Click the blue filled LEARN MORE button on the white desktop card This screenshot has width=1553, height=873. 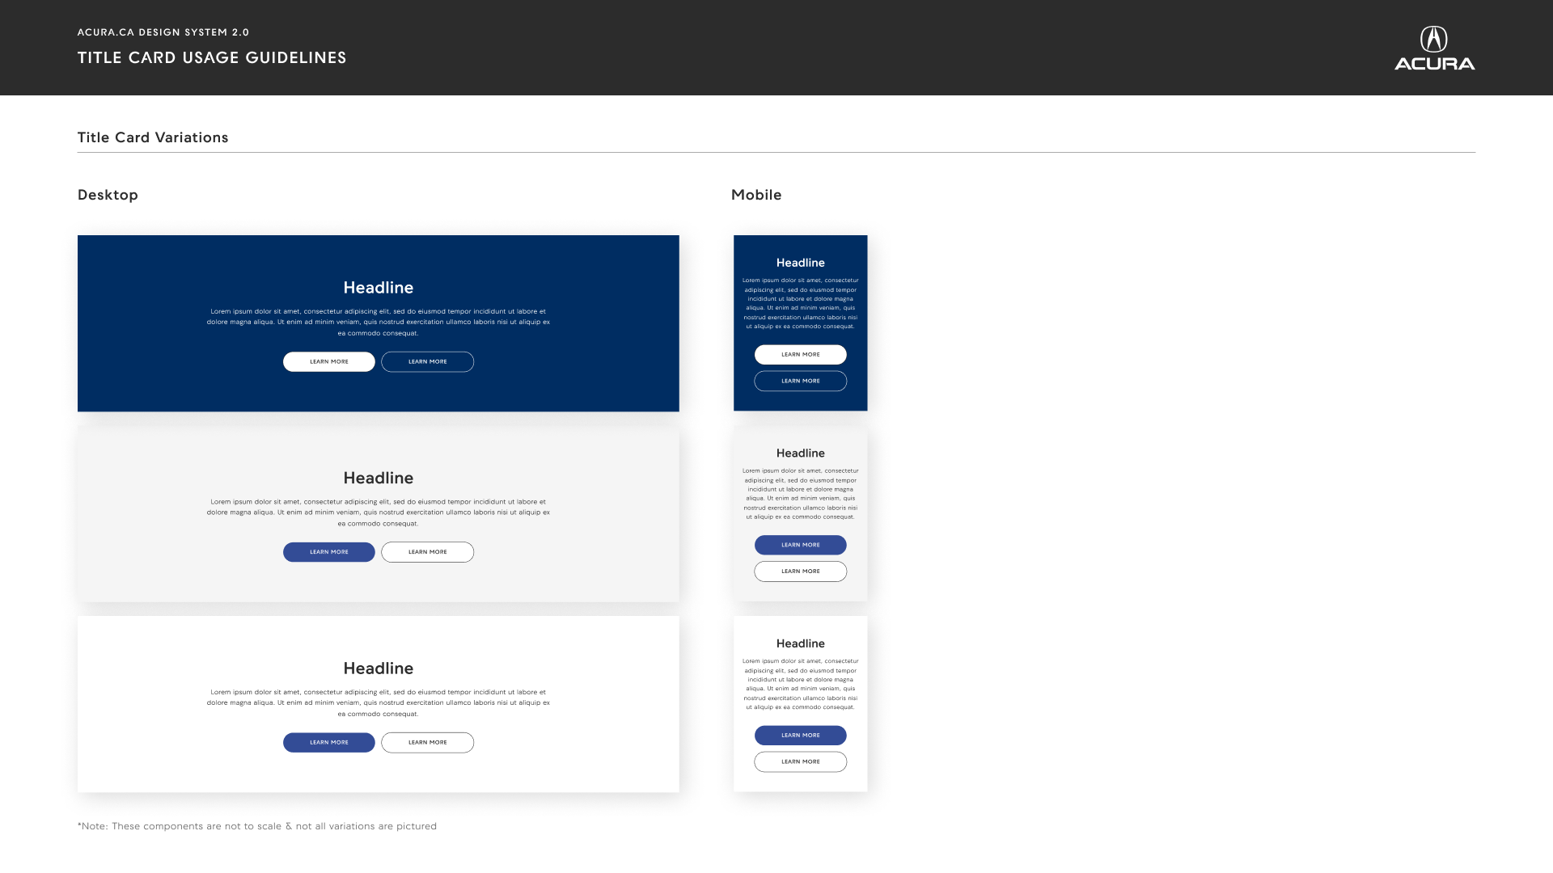tap(329, 742)
